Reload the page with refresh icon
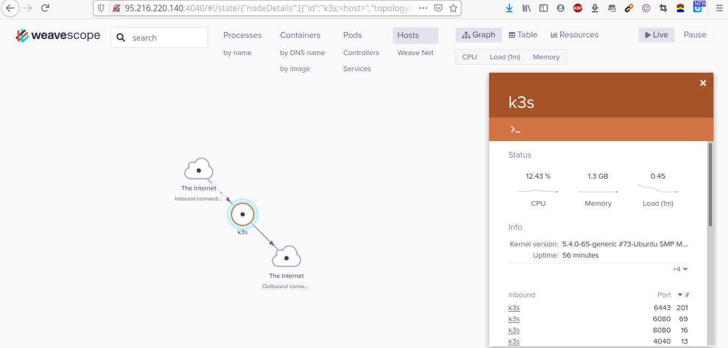This screenshot has height=348, width=728. (45, 8)
